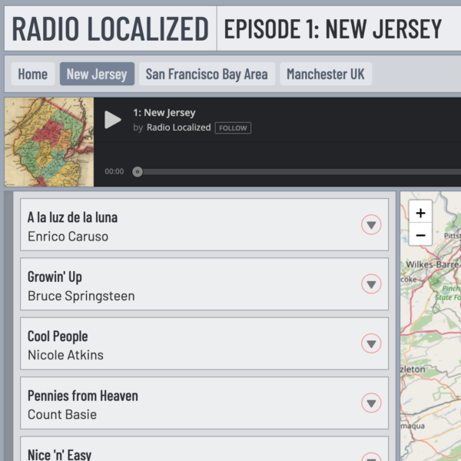Expand the Cool People track details
Image resolution: width=461 pixels, height=461 pixels.
(x=371, y=343)
